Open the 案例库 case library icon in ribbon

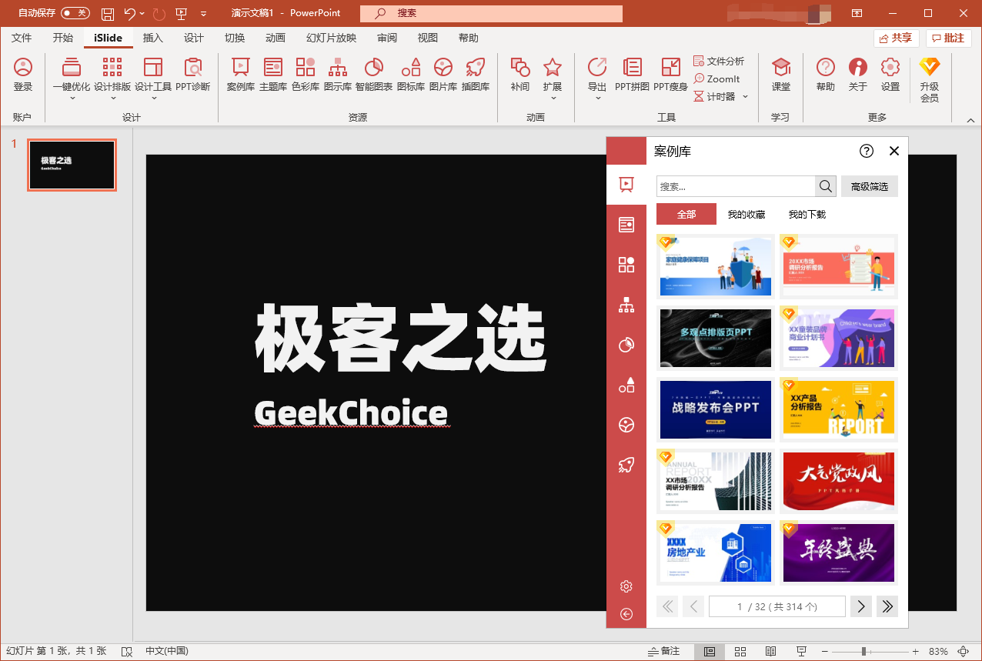point(240,75)
